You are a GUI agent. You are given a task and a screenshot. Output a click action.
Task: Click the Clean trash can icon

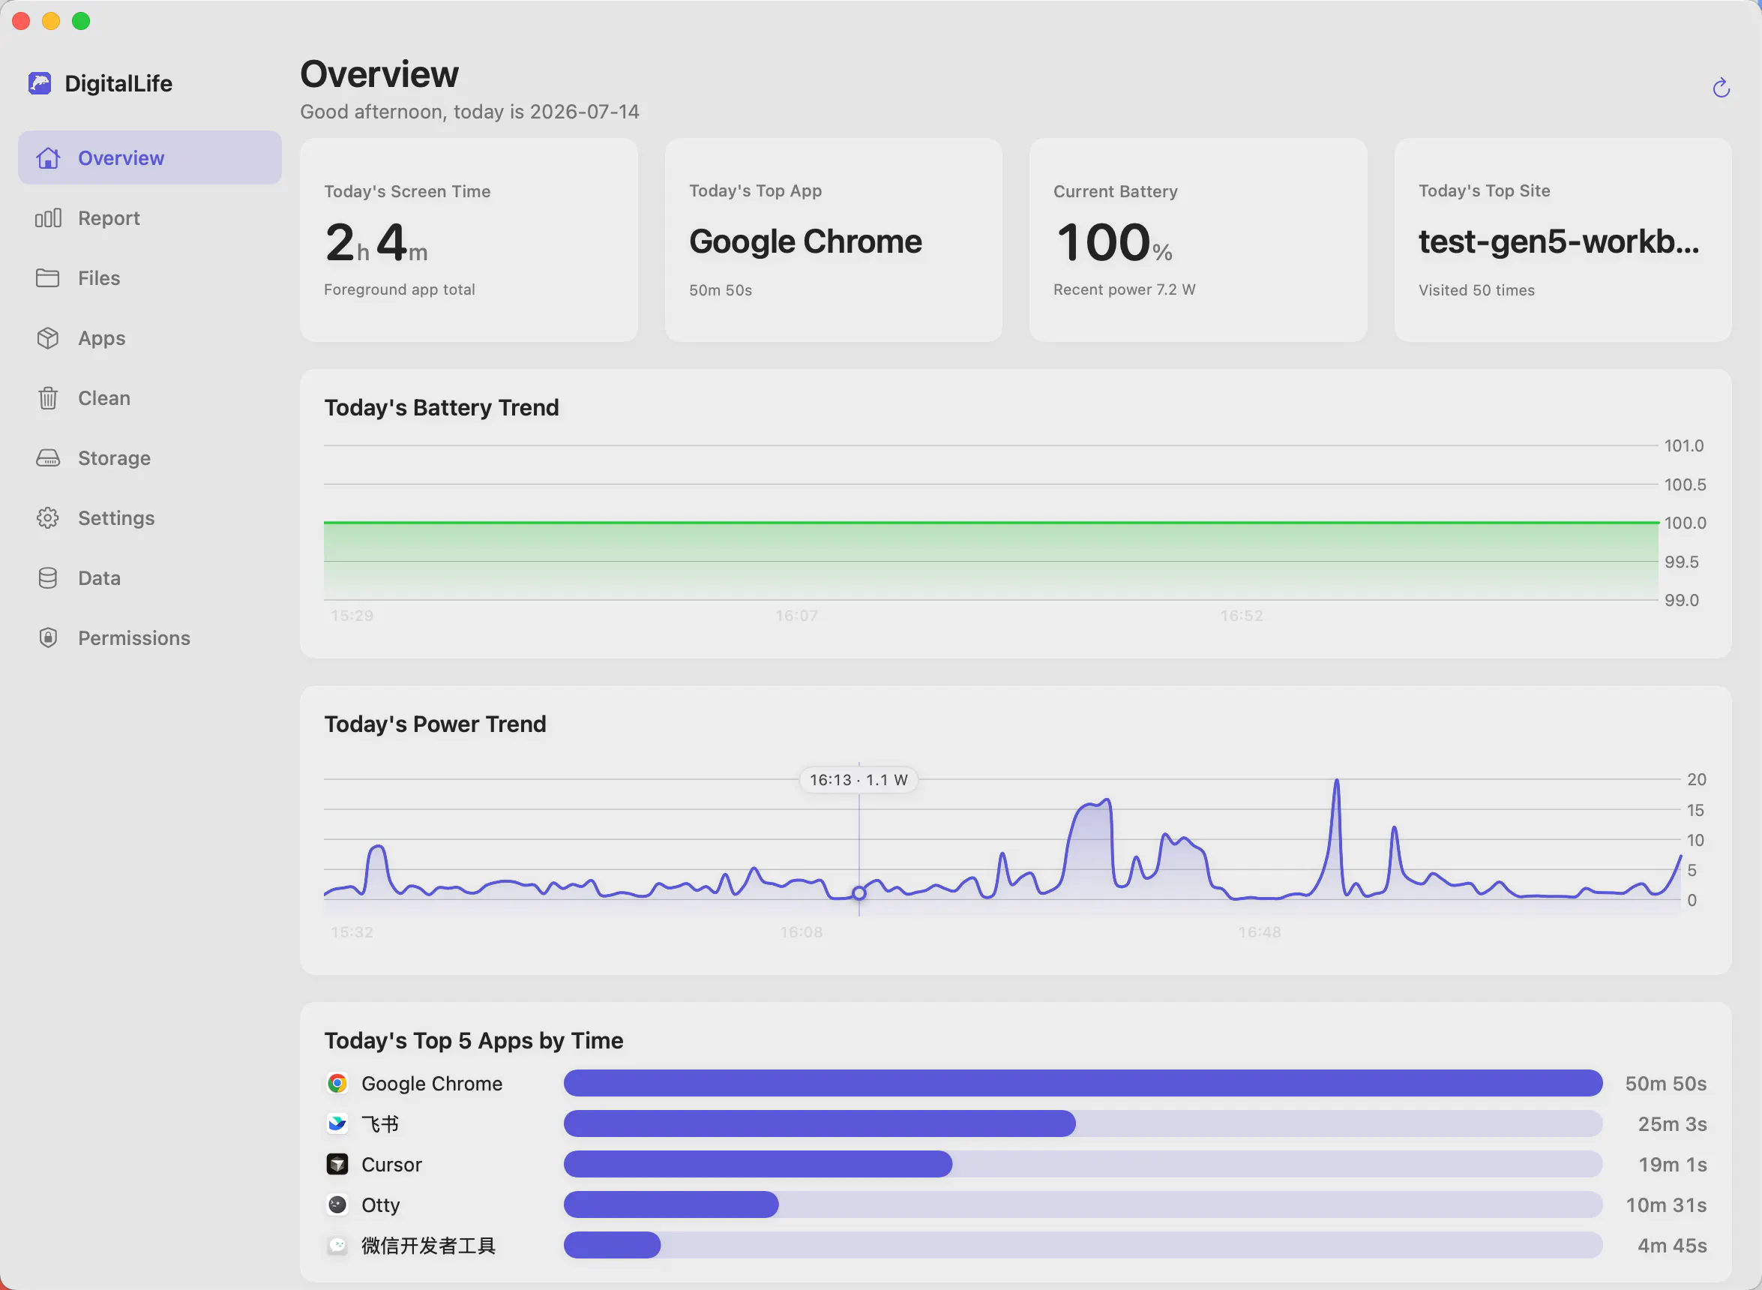[x=48, y=398]
